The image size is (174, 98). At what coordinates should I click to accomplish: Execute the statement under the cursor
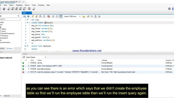[x=37, y=16]
